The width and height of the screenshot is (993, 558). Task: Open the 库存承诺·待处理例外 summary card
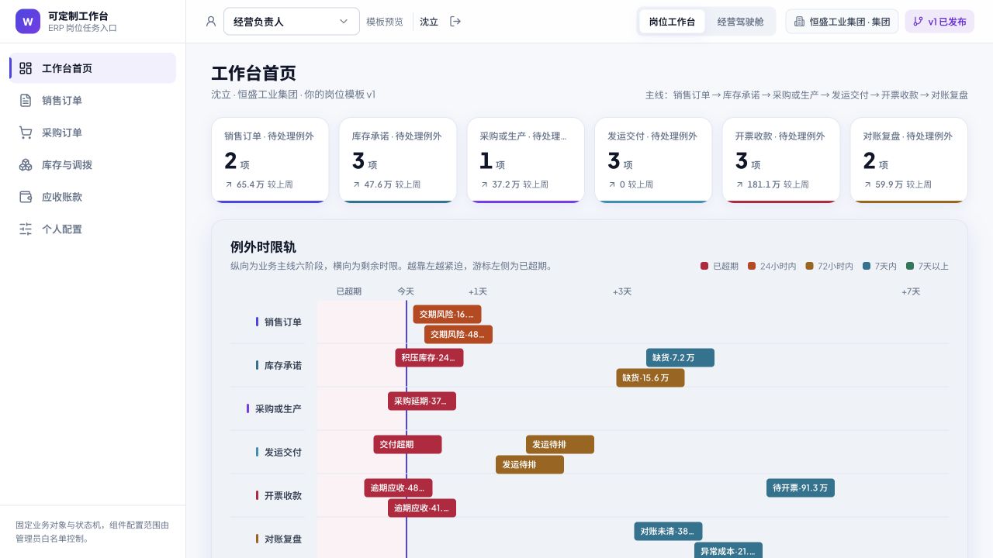pyautogui.click(x=398, y=160)
